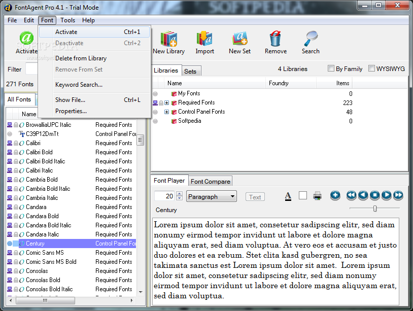Go to previous font in Font Player
This screenshot has width=413, height=311.
[x=363, y=195]
